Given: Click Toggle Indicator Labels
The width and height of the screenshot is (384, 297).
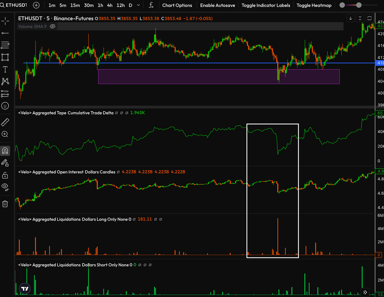Looking at the screenshot, I should (266, 5).
